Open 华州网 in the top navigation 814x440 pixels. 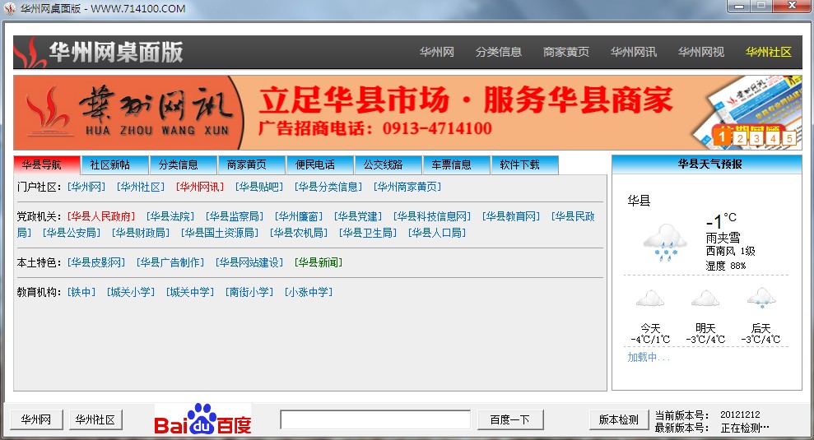click(436, 52)
